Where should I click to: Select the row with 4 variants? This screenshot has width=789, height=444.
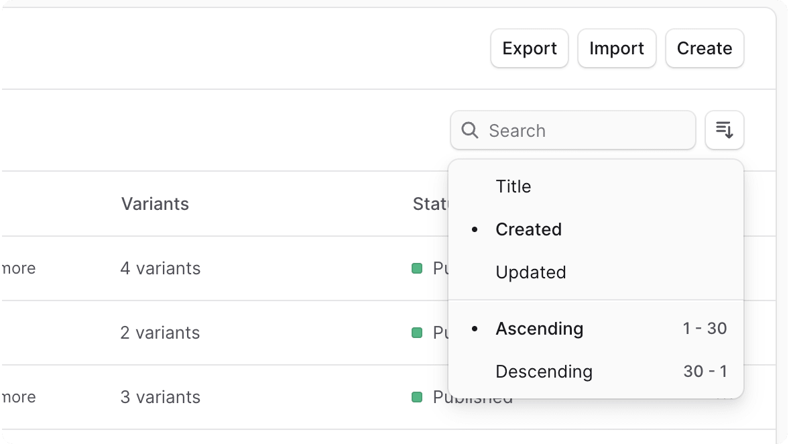click(160, 268)
